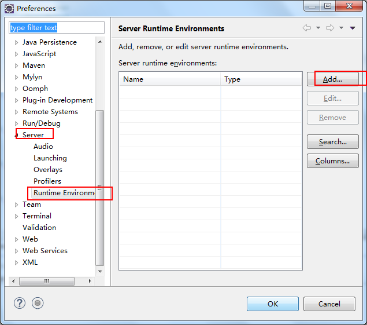Click the tree vertical scrollbar thumb
The width and height of the screenshot is (367, 325).
pos(100,188)
